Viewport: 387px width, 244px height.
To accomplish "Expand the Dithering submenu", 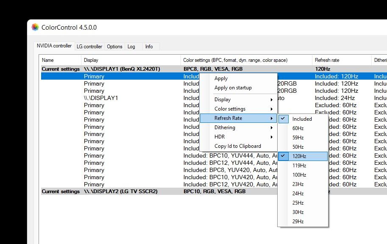I will coord(238,128).
